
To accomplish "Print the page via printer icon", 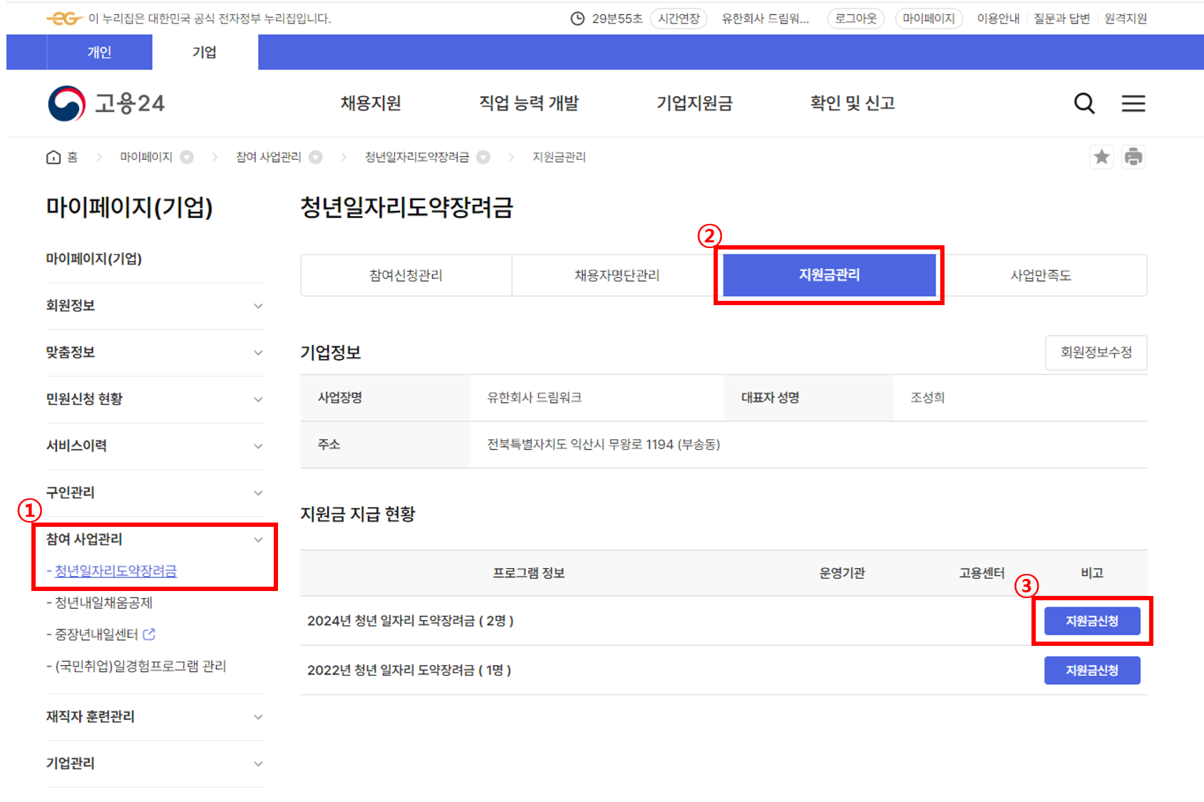I will coord(1133,157).
